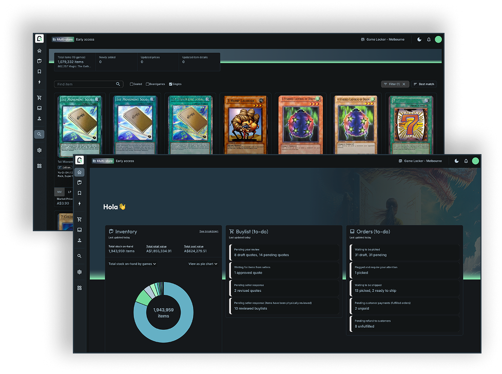Click the Multi-store badge in front window
The height and width of the screenshot is (374, 502).
[x=103, y=161]
